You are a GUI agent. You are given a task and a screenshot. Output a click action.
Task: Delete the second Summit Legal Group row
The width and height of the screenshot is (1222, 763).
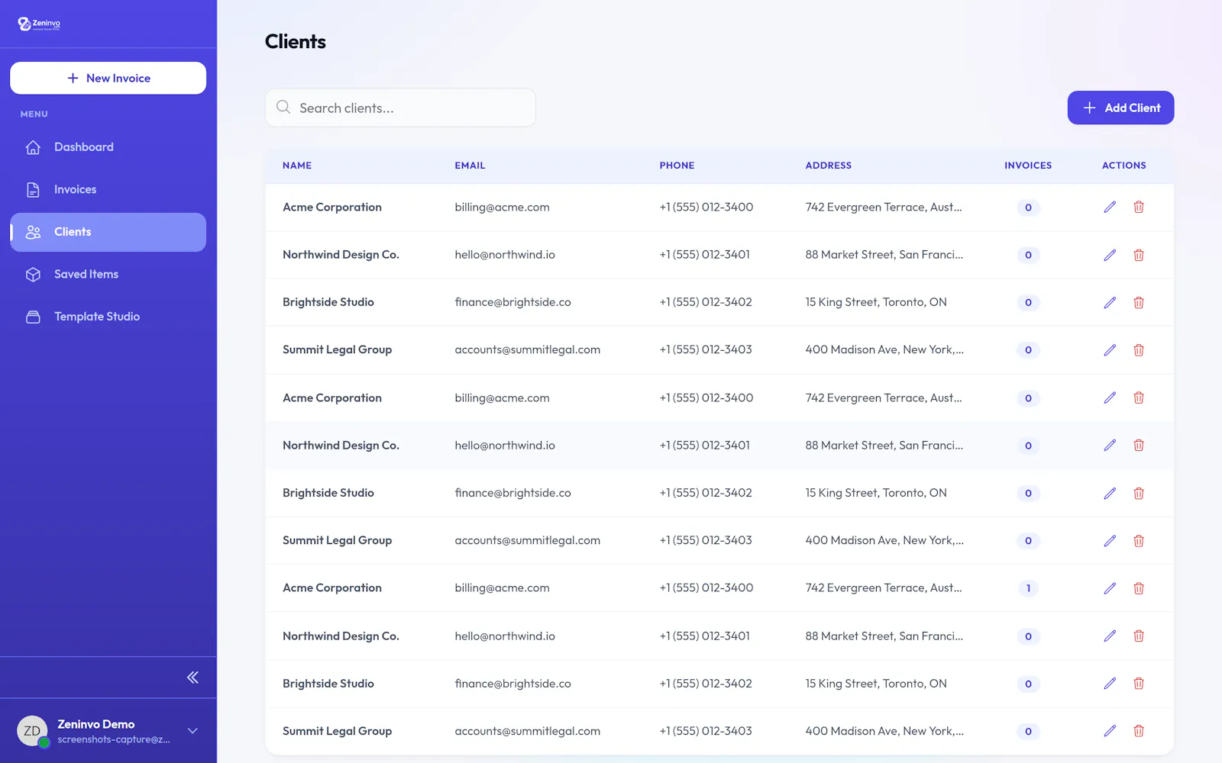1139,541
